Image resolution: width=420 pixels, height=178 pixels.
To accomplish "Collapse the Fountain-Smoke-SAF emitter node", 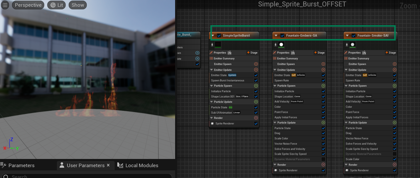I will [348, 35].
